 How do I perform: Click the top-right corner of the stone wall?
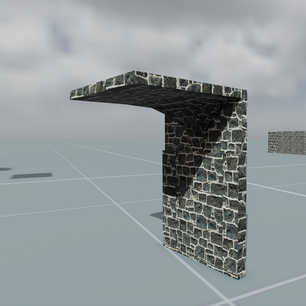pos(246,91)
